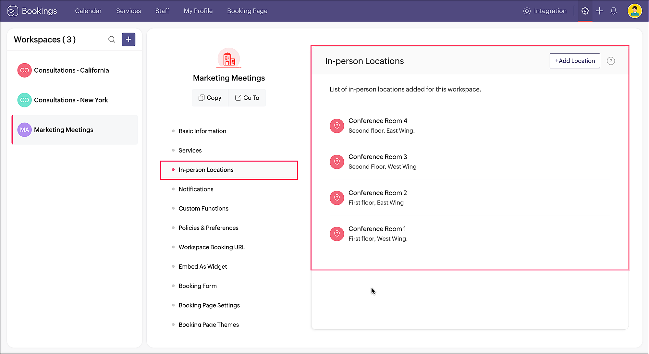
Task: Click Conference Room 4 location pin icon
Action: [x=337, y=126]
